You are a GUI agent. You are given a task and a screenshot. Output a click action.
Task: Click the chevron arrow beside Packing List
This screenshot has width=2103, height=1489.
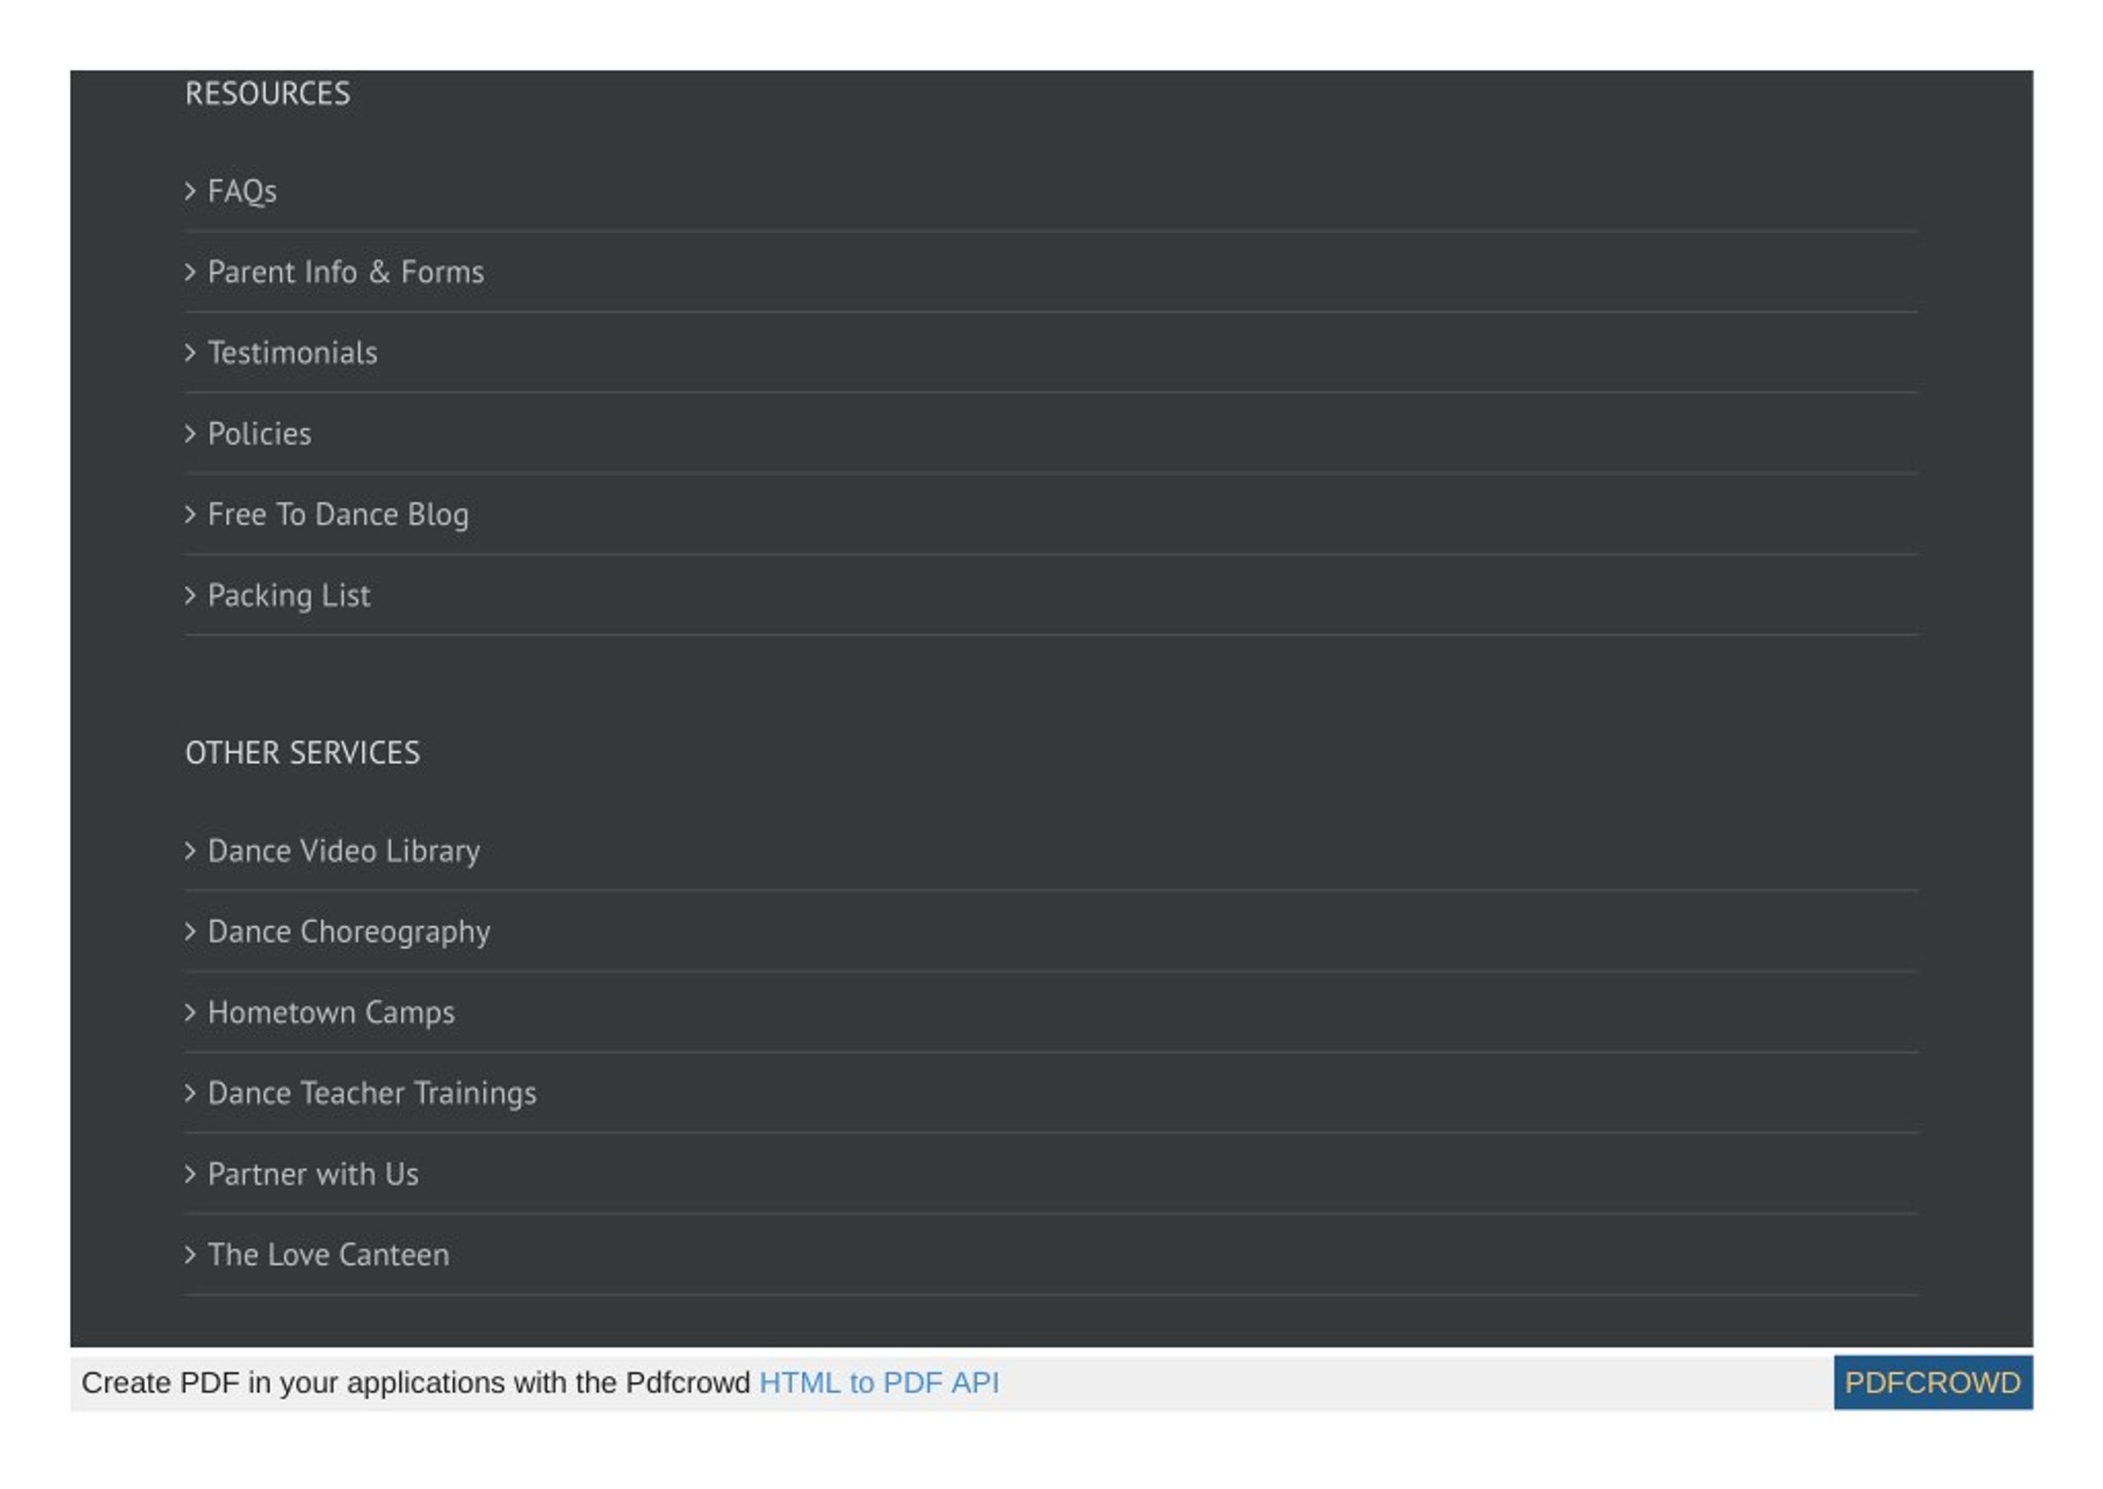tap(191, 595)
